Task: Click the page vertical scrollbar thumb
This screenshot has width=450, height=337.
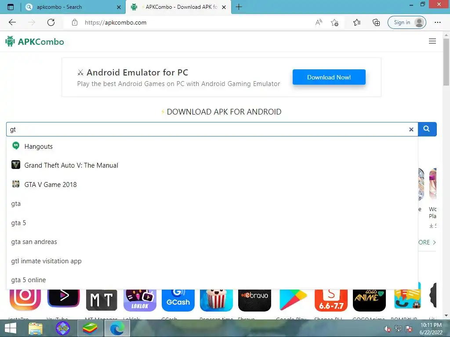Action: [446, 61]
